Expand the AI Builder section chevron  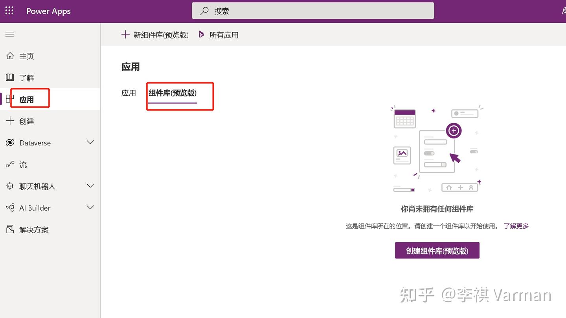90,207
